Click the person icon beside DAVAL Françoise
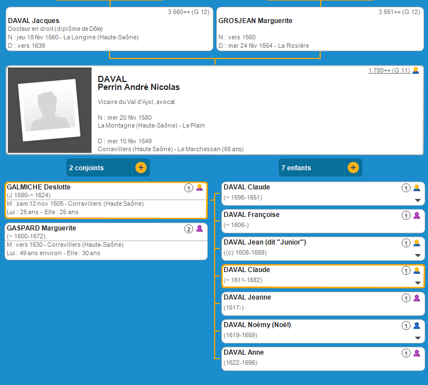This screenshot has height=385, width=428. click(417, 215)
